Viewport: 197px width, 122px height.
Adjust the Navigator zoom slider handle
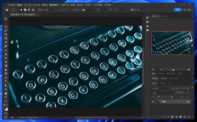[173, 70]
